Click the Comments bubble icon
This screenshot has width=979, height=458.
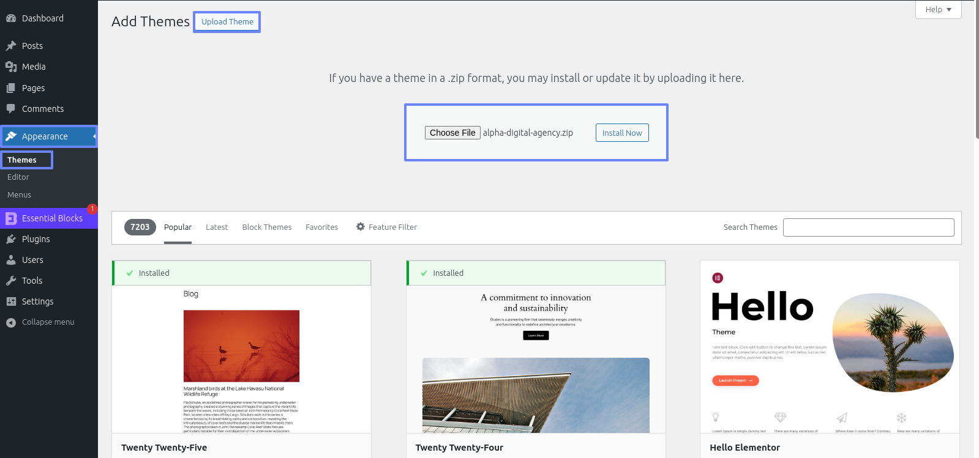coord(11,109)
